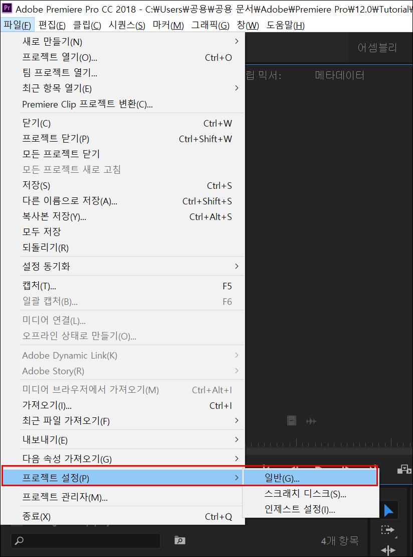
Task: Expand the Adobe Story(R) submenu
Action: 123,371
